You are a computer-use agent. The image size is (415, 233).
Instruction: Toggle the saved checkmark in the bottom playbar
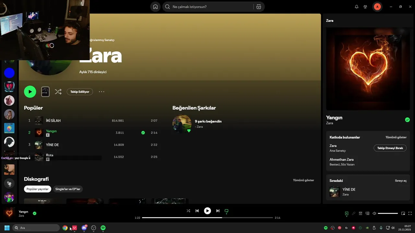34,213
